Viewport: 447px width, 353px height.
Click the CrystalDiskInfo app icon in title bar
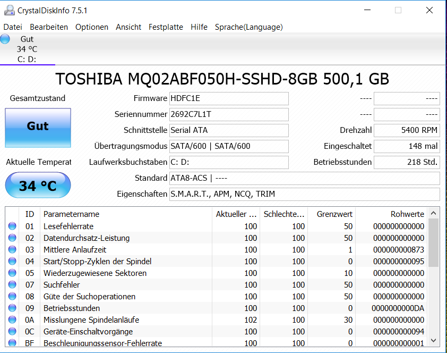point(10,10)
